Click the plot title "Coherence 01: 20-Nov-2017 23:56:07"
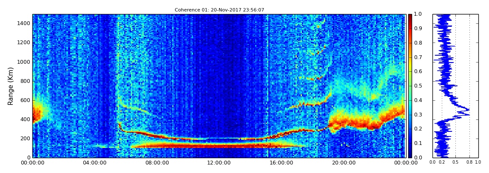 [219, 10]
